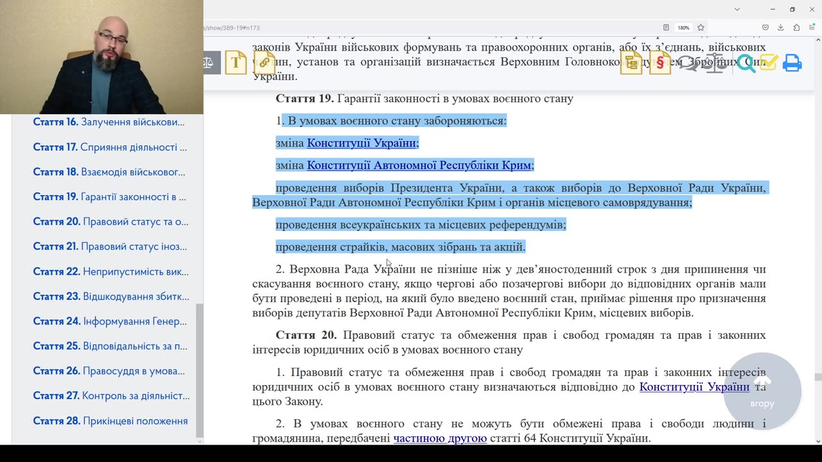Open the text view 'T' document icon
The image size is (822, 462).
coord(236,62)
